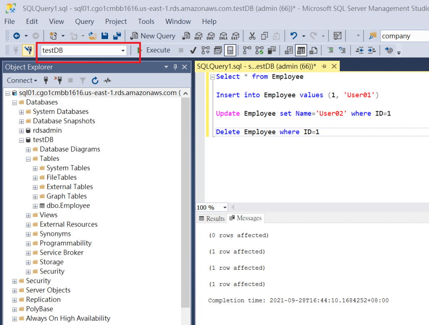This screenshot has width=429, height=325.
Task: Open a new DMX query
Action: tap(211, 36)
